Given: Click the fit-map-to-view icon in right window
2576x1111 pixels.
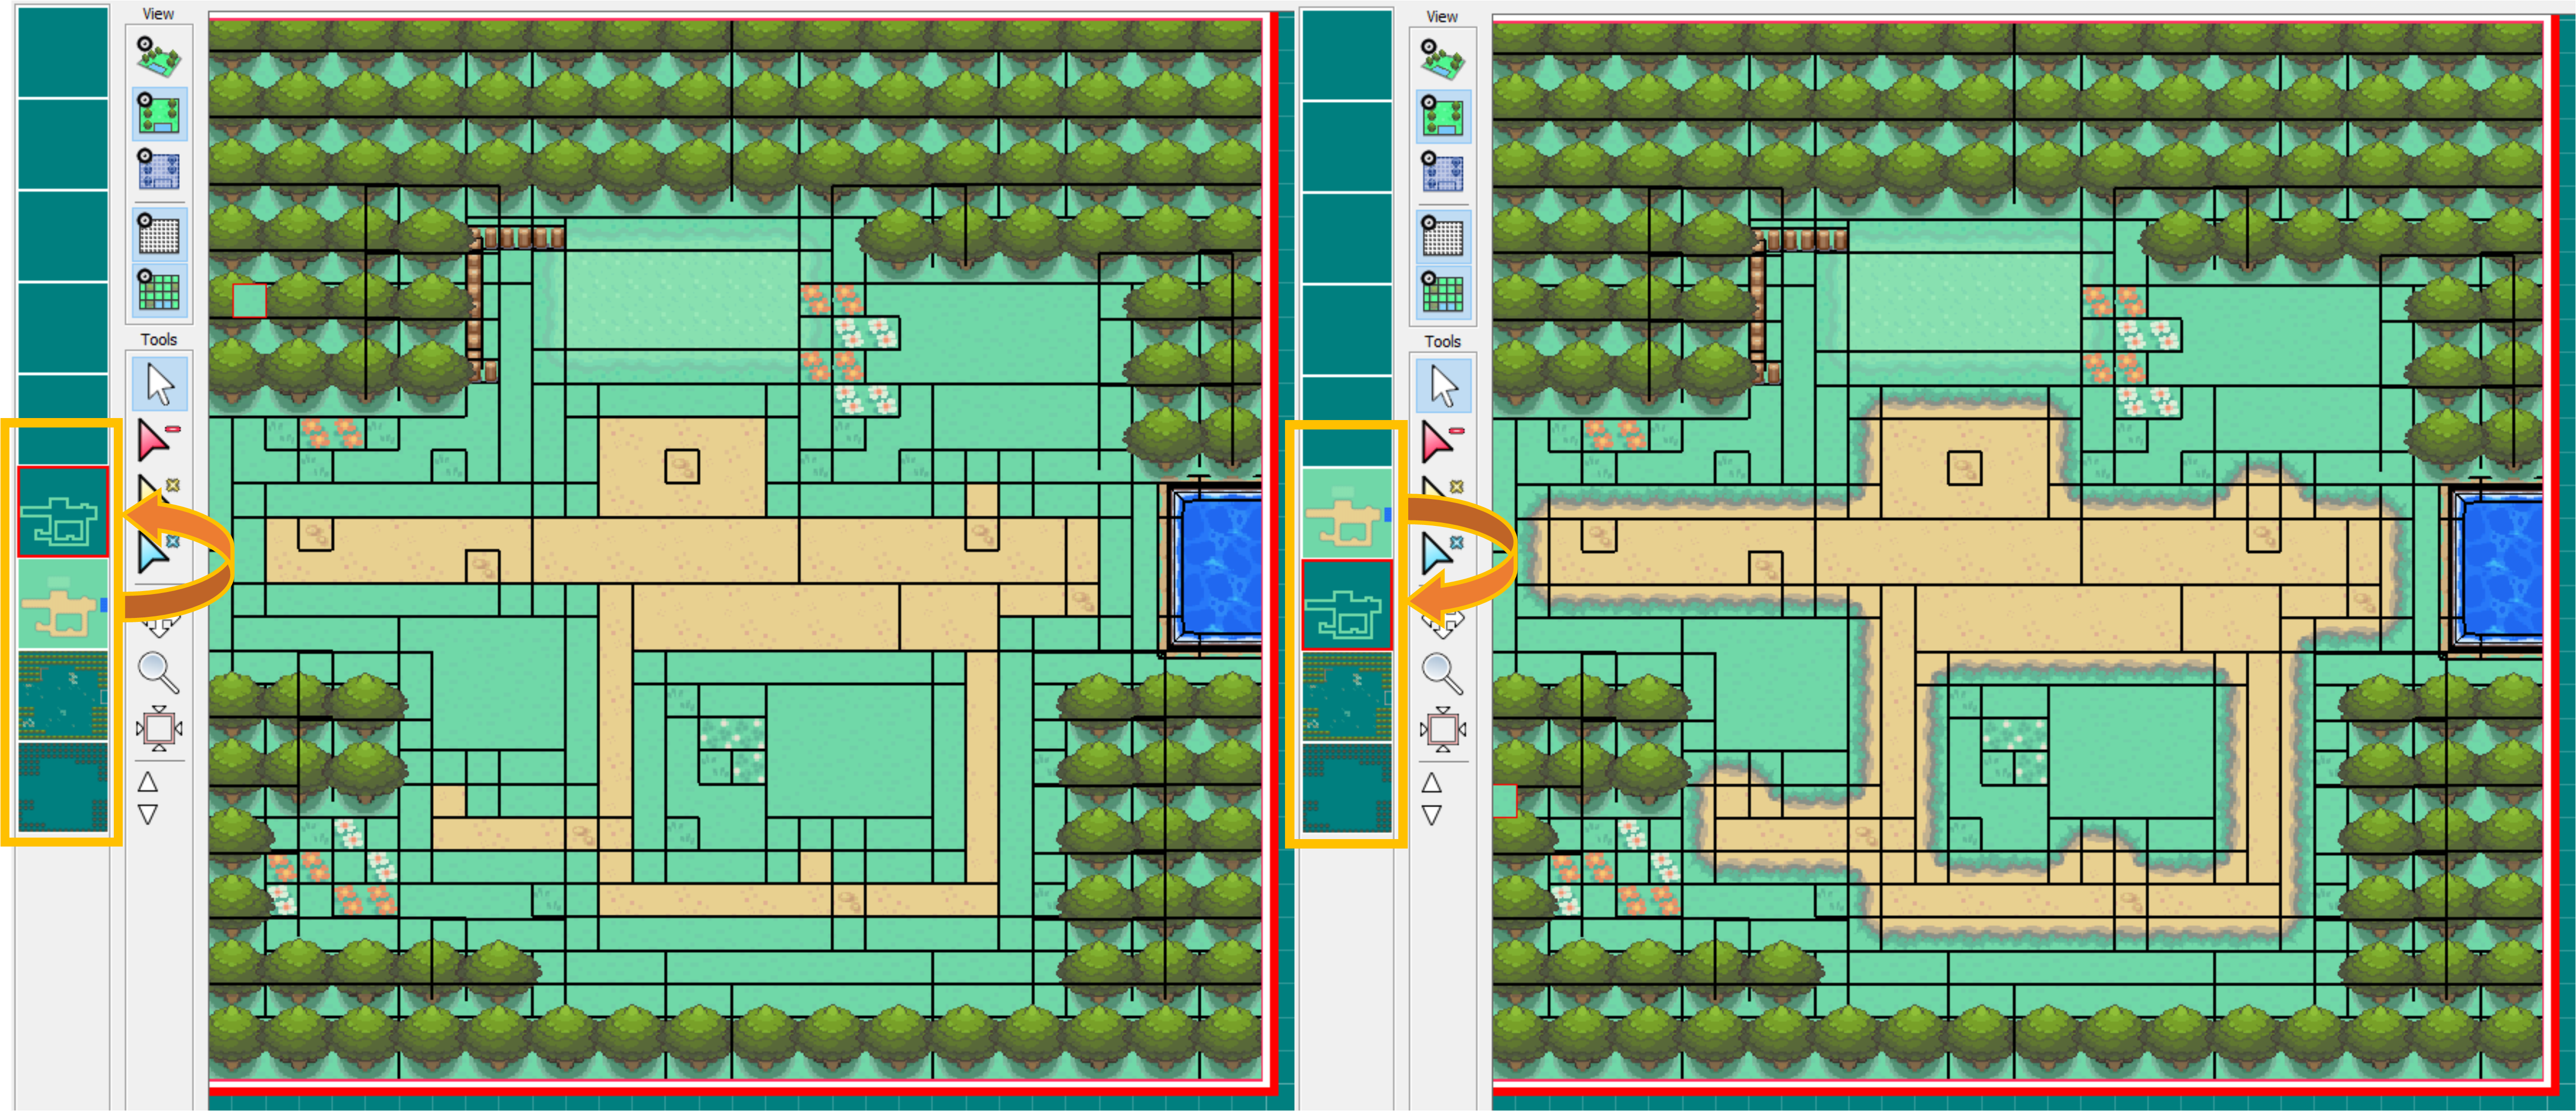Looking at the screenshot, I should tap(1443, 730).
